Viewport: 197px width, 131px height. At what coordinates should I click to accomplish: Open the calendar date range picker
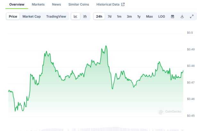[x=172, y=16]
